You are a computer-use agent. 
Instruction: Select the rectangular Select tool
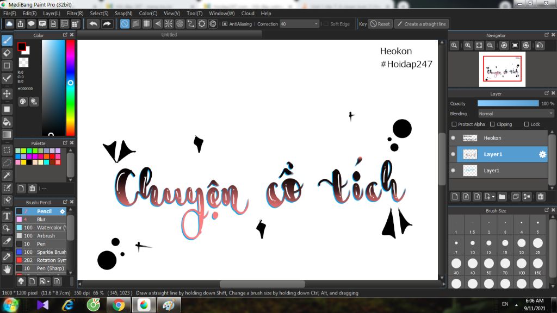[7, 150]
